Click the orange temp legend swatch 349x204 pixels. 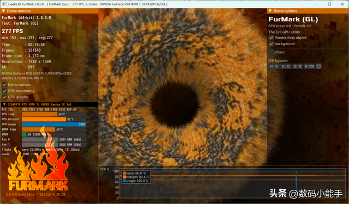(x=124, y=173)
